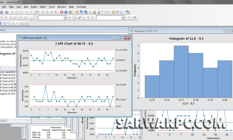Click the Print toolbar icon

(x=7, y=12)
